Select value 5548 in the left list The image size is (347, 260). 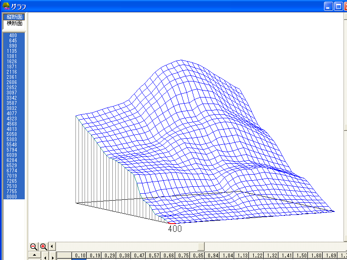(14, 145)
